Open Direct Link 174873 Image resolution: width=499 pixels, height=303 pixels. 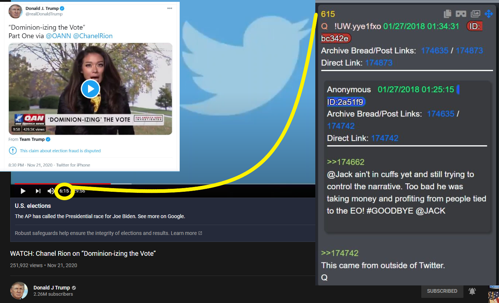click(x=379, y=63)
